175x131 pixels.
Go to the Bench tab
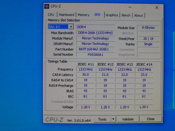coord(126,15)
